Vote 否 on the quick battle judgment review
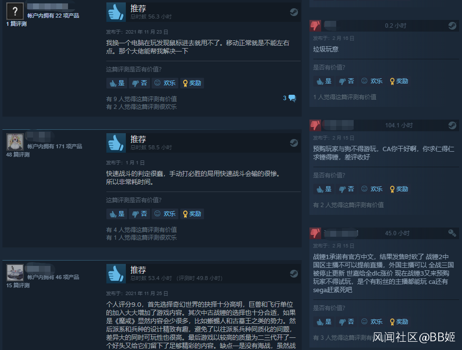 click(139, 214)
